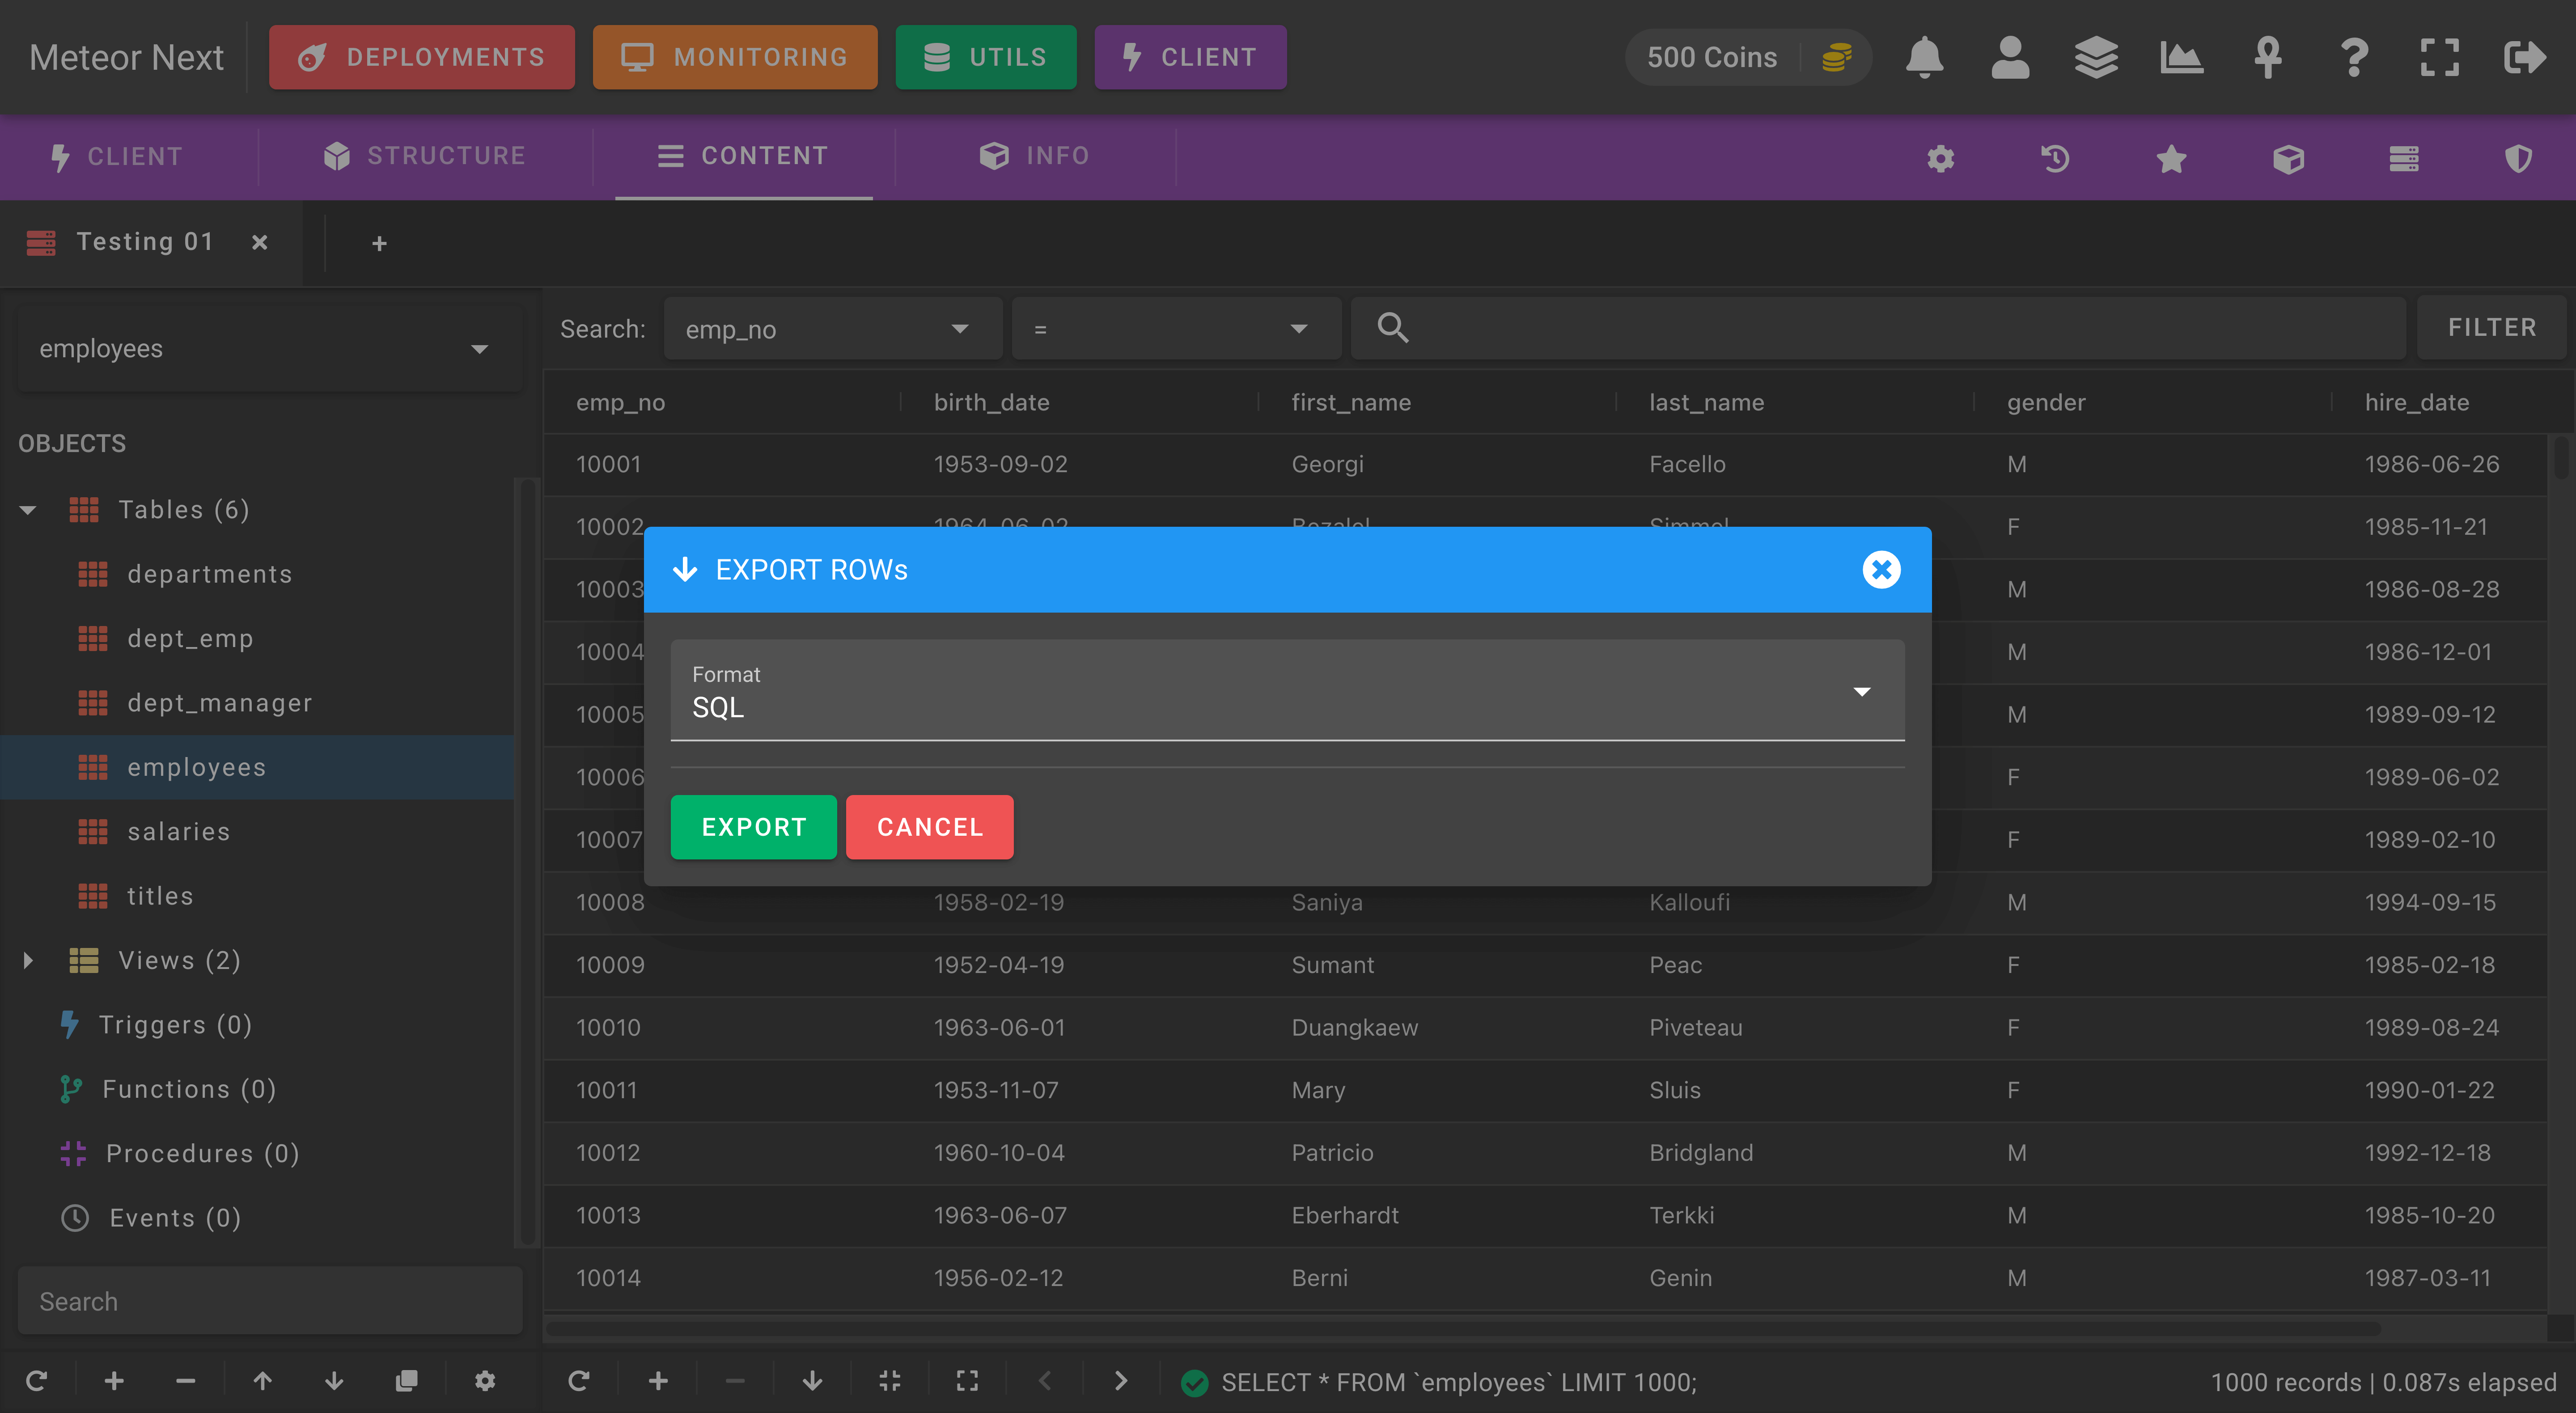
Task: Click sidebar clone copy icon
Action: click(x=406, y=1381)
